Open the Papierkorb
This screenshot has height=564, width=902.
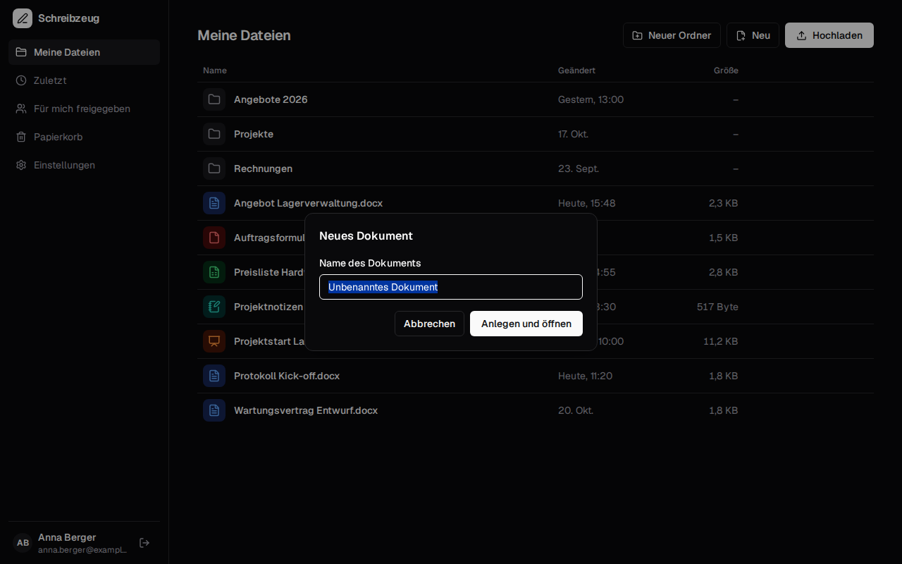pyautogui.click(x=84, y=137)
